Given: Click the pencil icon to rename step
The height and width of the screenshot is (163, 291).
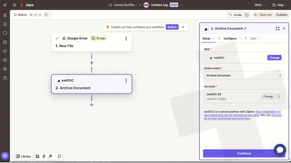Looking at the screenshot, I should point(245,28).
